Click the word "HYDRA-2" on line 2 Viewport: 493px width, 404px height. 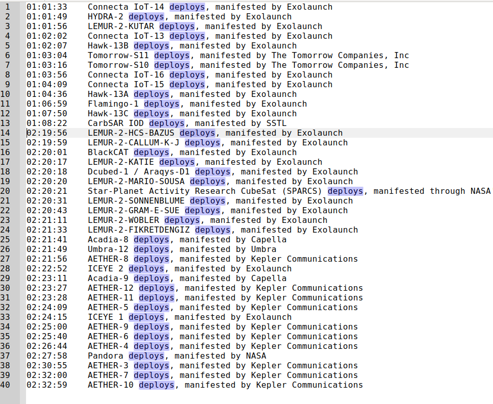(x=105, y=17)
